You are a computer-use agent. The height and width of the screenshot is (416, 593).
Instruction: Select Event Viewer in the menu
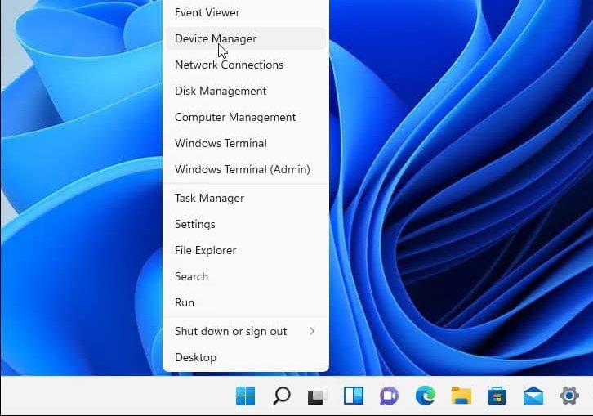246,12
